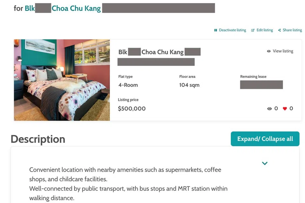Click the views count eye icon
The image size is (305, 203).
269,108
